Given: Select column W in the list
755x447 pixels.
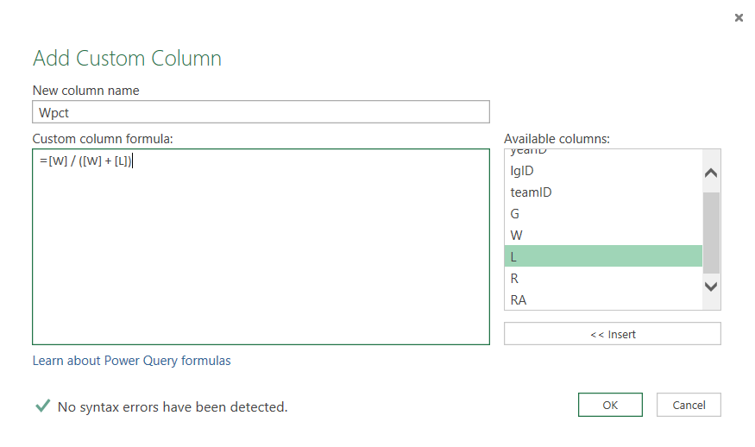Looking at the screenshot, I should click(x=516, y=236).
